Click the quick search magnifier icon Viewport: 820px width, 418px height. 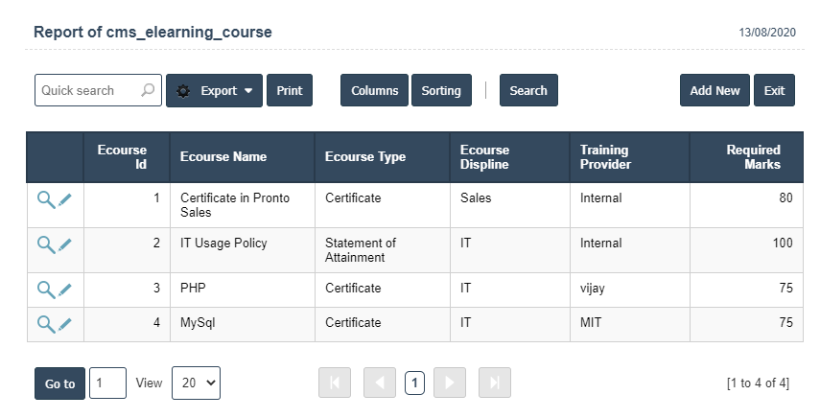point(148,90)
